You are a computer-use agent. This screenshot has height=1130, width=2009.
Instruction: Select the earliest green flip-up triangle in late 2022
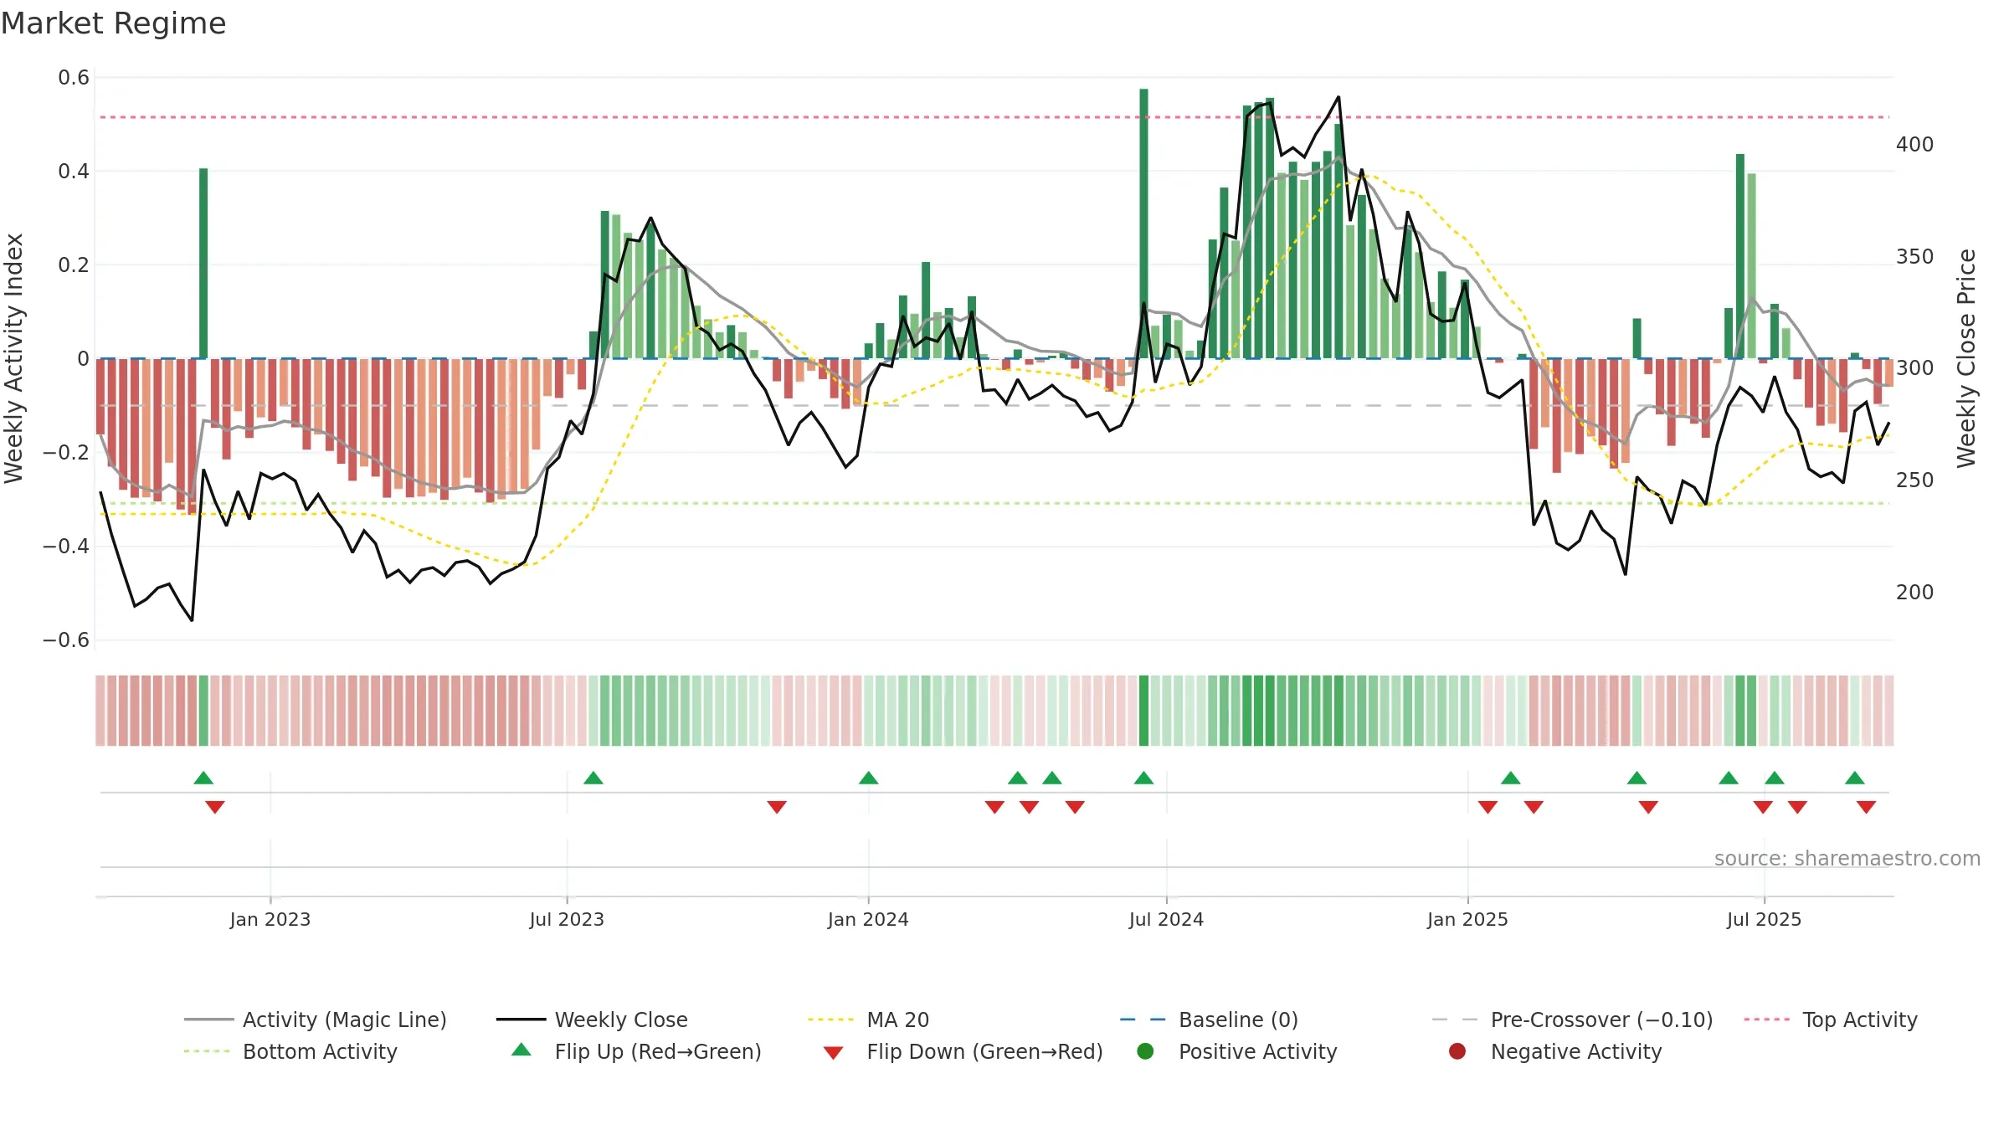click(203, 778)
